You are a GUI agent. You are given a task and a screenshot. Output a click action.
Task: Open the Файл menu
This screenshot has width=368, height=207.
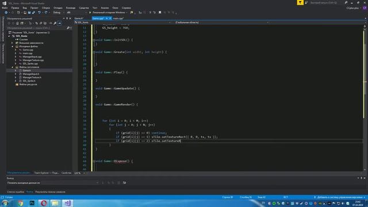(x=5, y=7)
